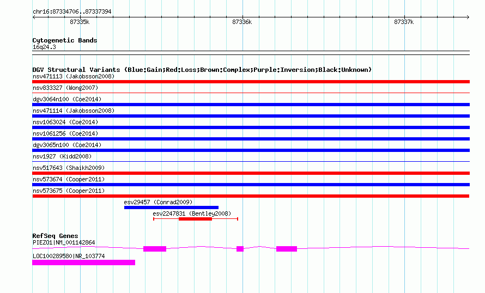485x293 pixels.
Task: Click the dgv3064n100 (Coe2014) blue gain bar
Action: point(251,105)
